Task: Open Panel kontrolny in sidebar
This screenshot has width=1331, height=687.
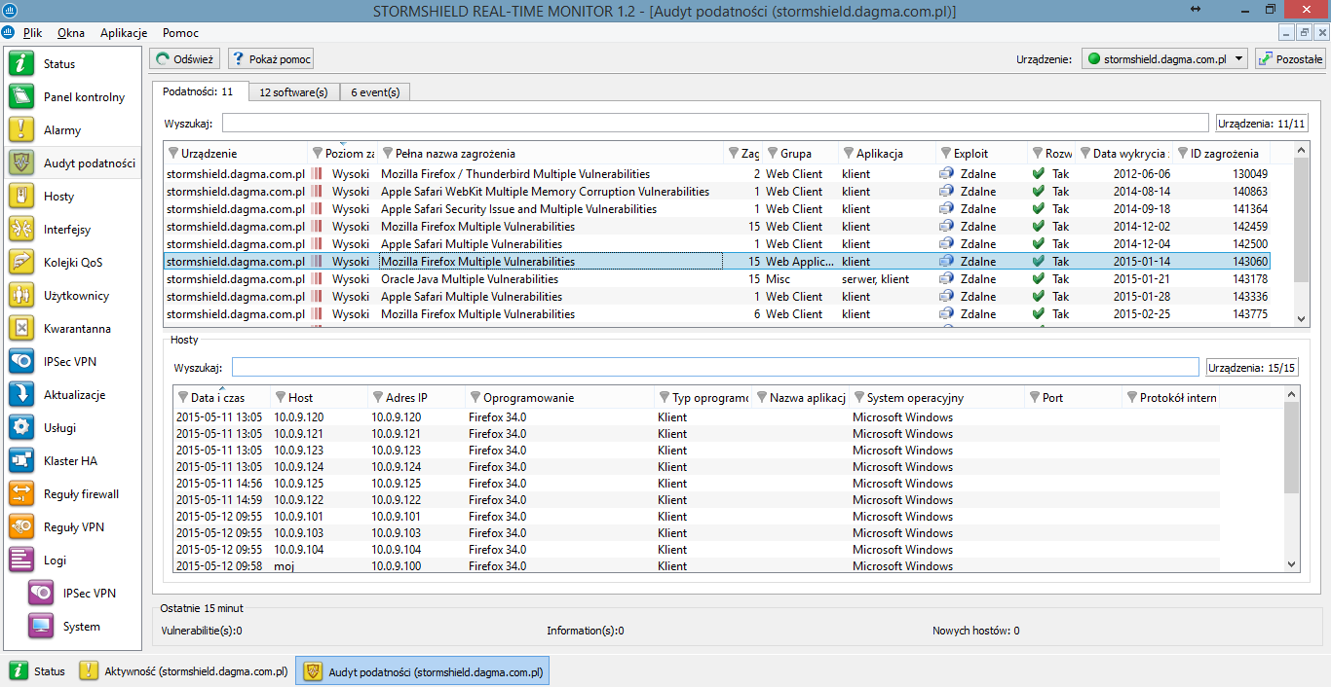Action: [x=73, y=97]
